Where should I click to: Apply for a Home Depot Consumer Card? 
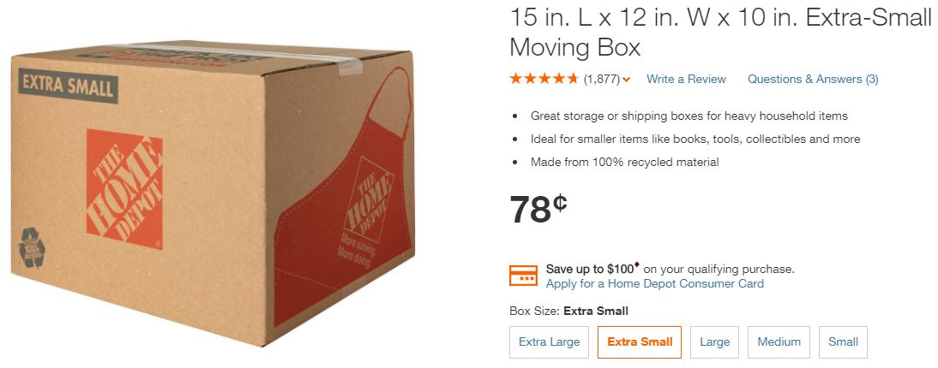(x=655, y=283)
